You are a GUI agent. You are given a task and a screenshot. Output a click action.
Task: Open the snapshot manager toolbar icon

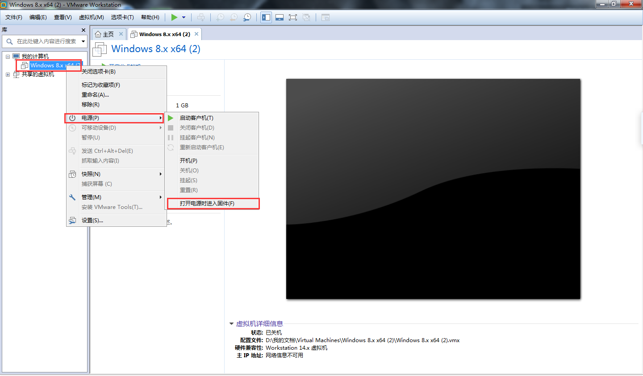click(x=247, y=17)
